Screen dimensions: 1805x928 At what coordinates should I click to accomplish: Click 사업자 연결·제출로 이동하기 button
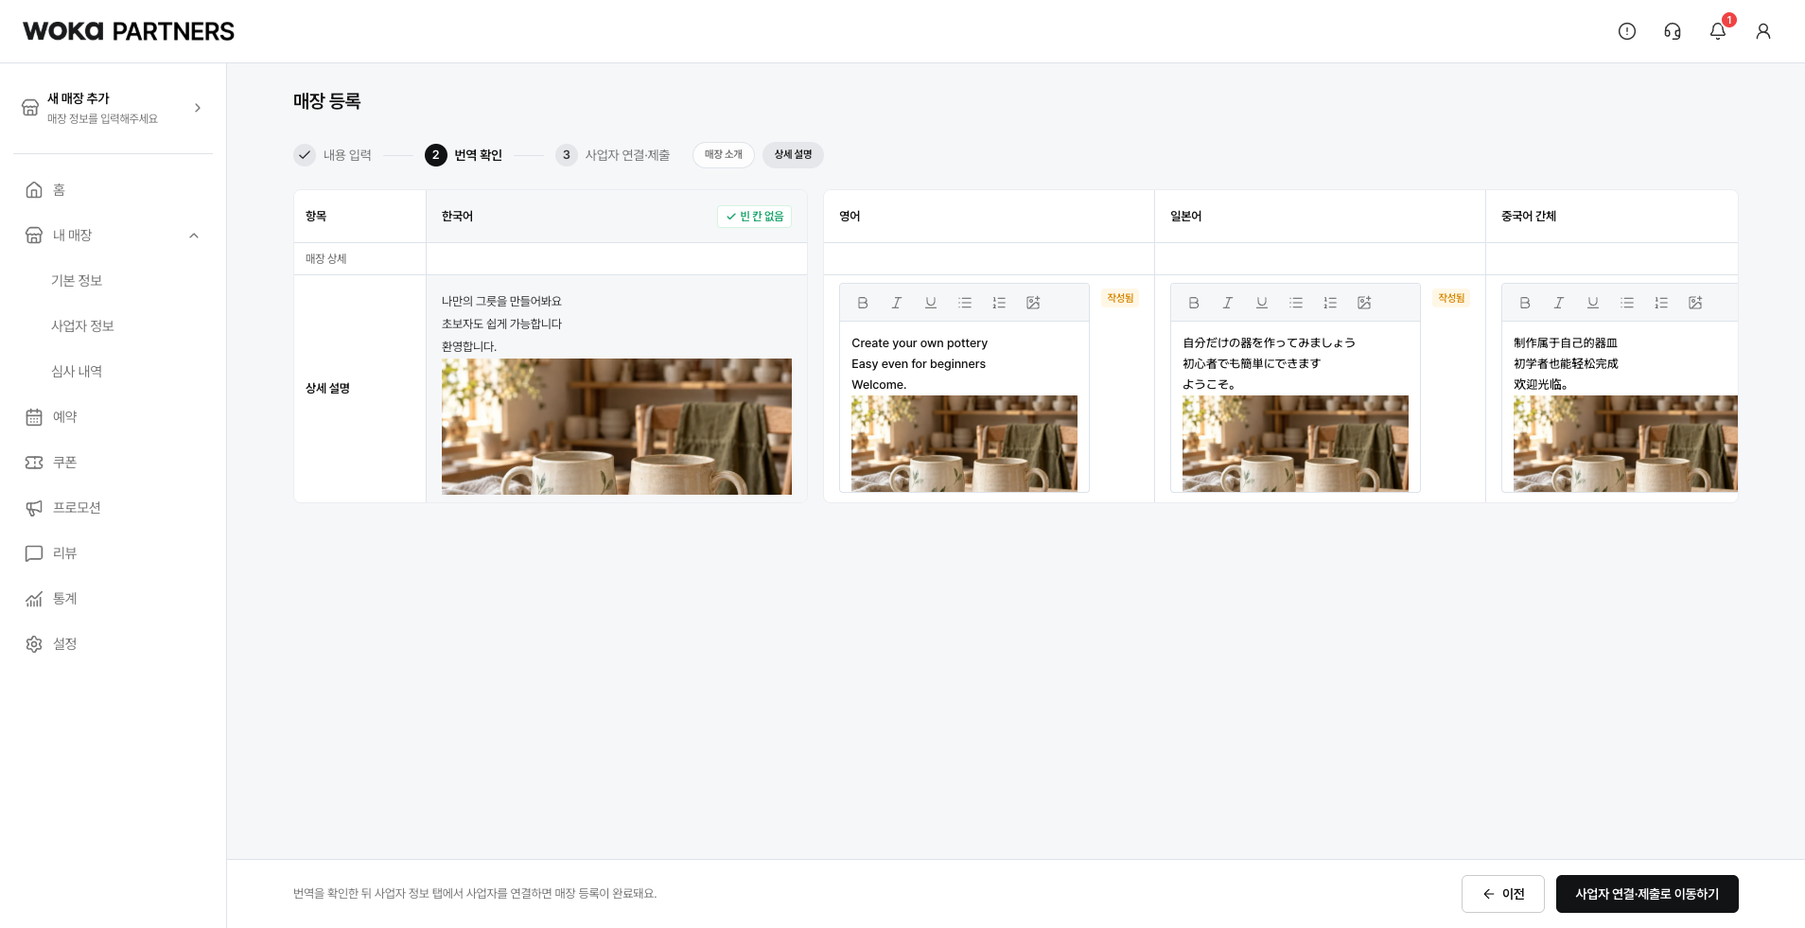(x=1647, y=894)
